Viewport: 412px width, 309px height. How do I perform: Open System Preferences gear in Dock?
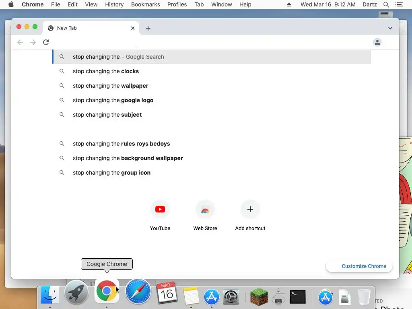231,297
